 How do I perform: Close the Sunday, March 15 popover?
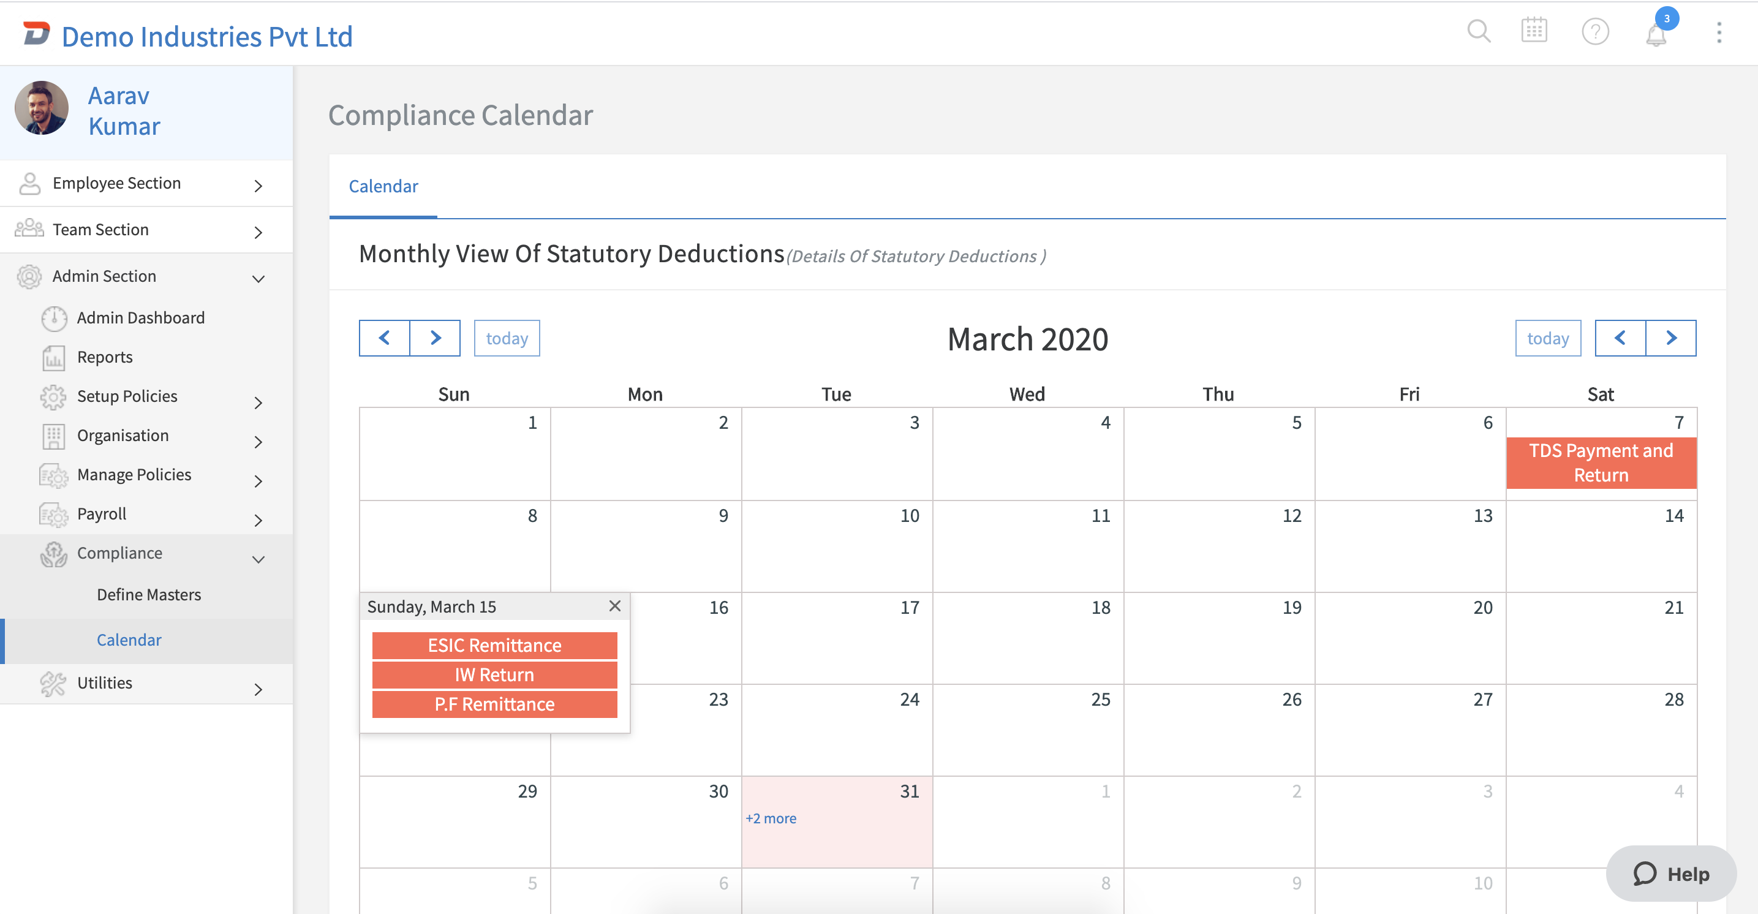point(614,606)
